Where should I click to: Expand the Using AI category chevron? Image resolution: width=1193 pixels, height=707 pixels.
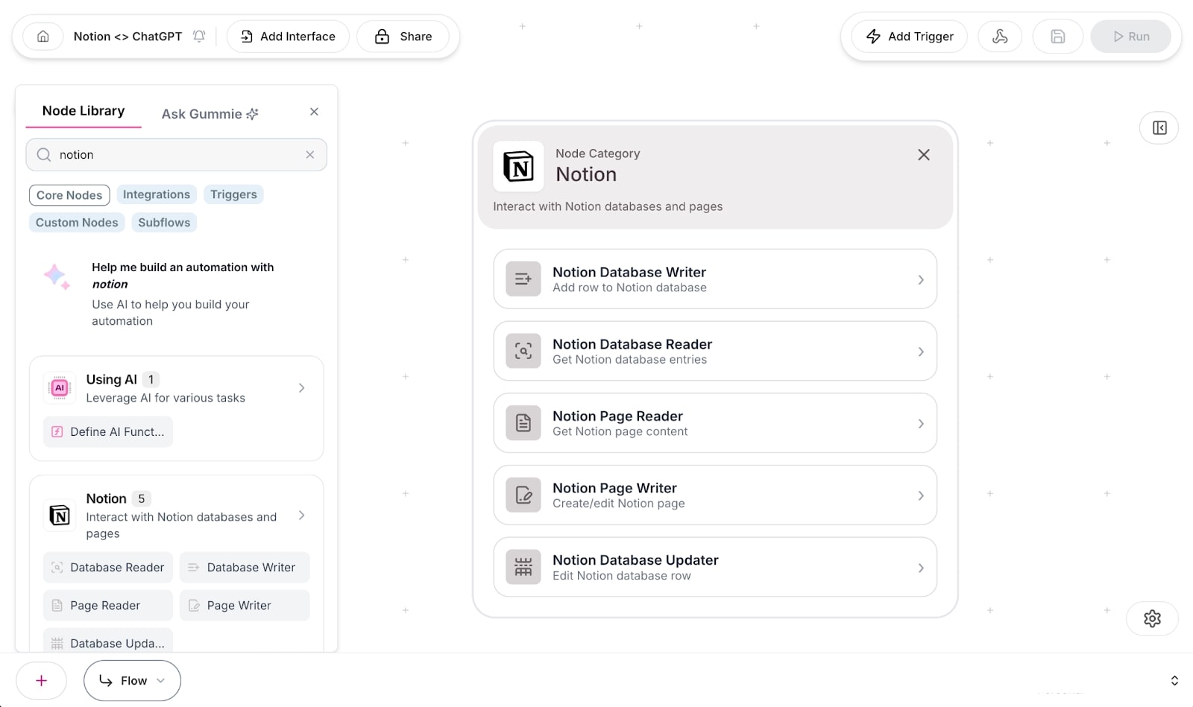point(301,388)
